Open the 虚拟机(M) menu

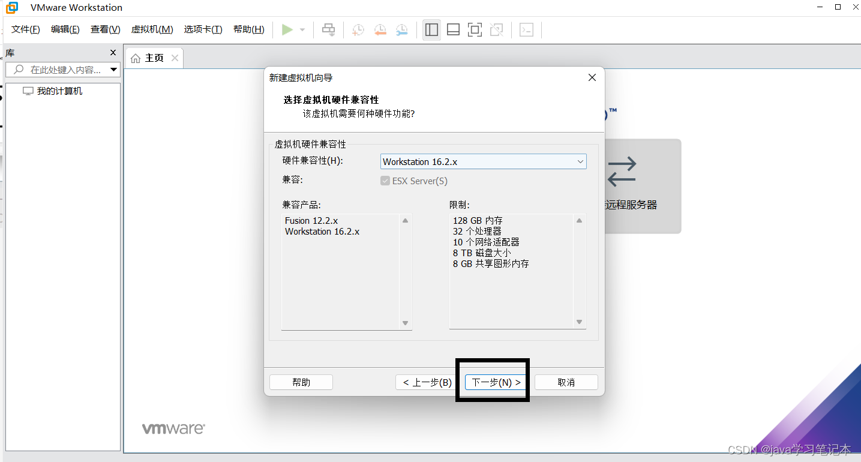click(152, 29)
